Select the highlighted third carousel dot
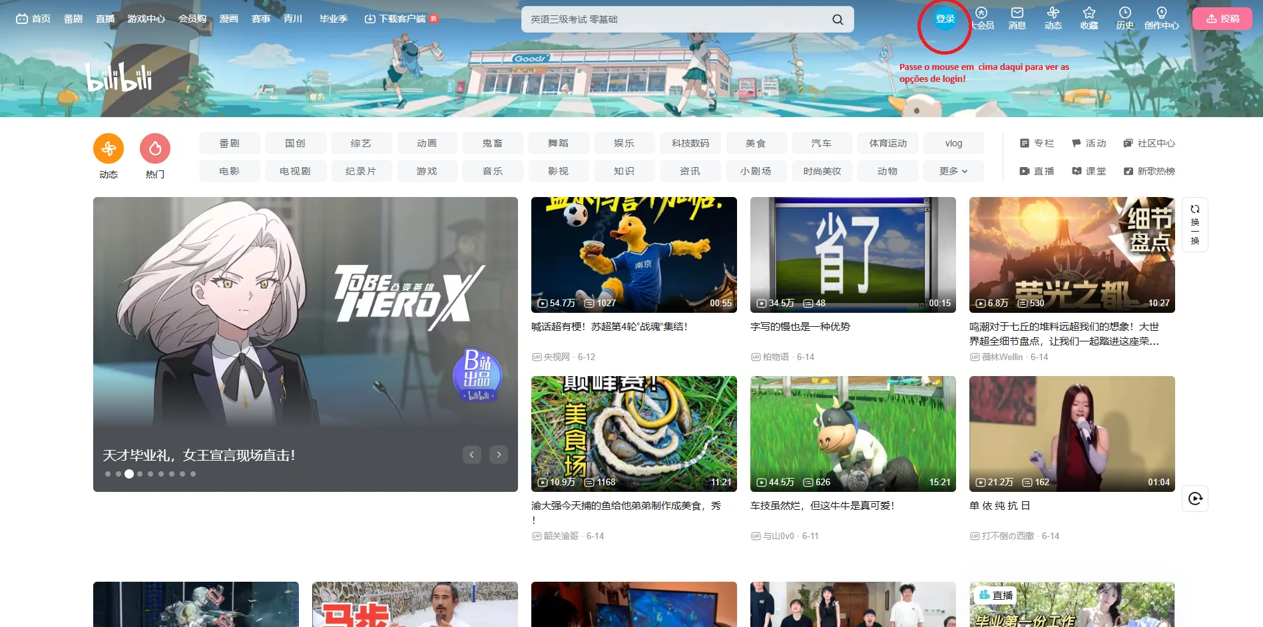This screenshot has width=1263, height=627. [x=129, y=474]
